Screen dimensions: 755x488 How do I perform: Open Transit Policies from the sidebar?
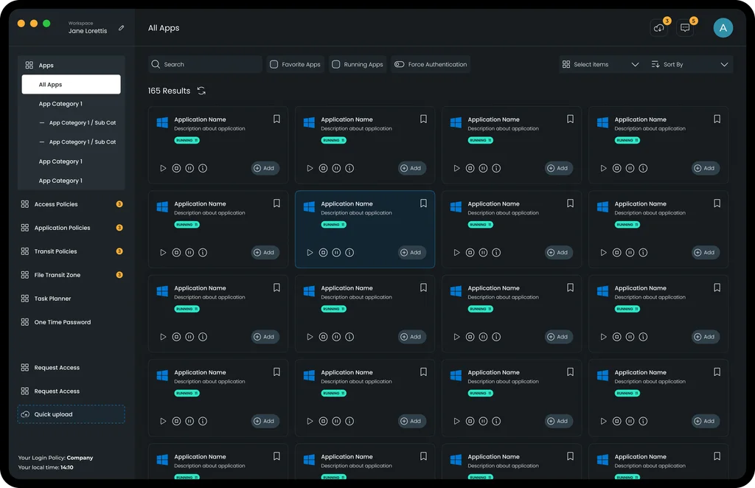[72, 251]
